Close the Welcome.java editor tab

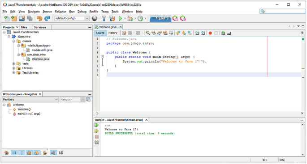(121, 27)
